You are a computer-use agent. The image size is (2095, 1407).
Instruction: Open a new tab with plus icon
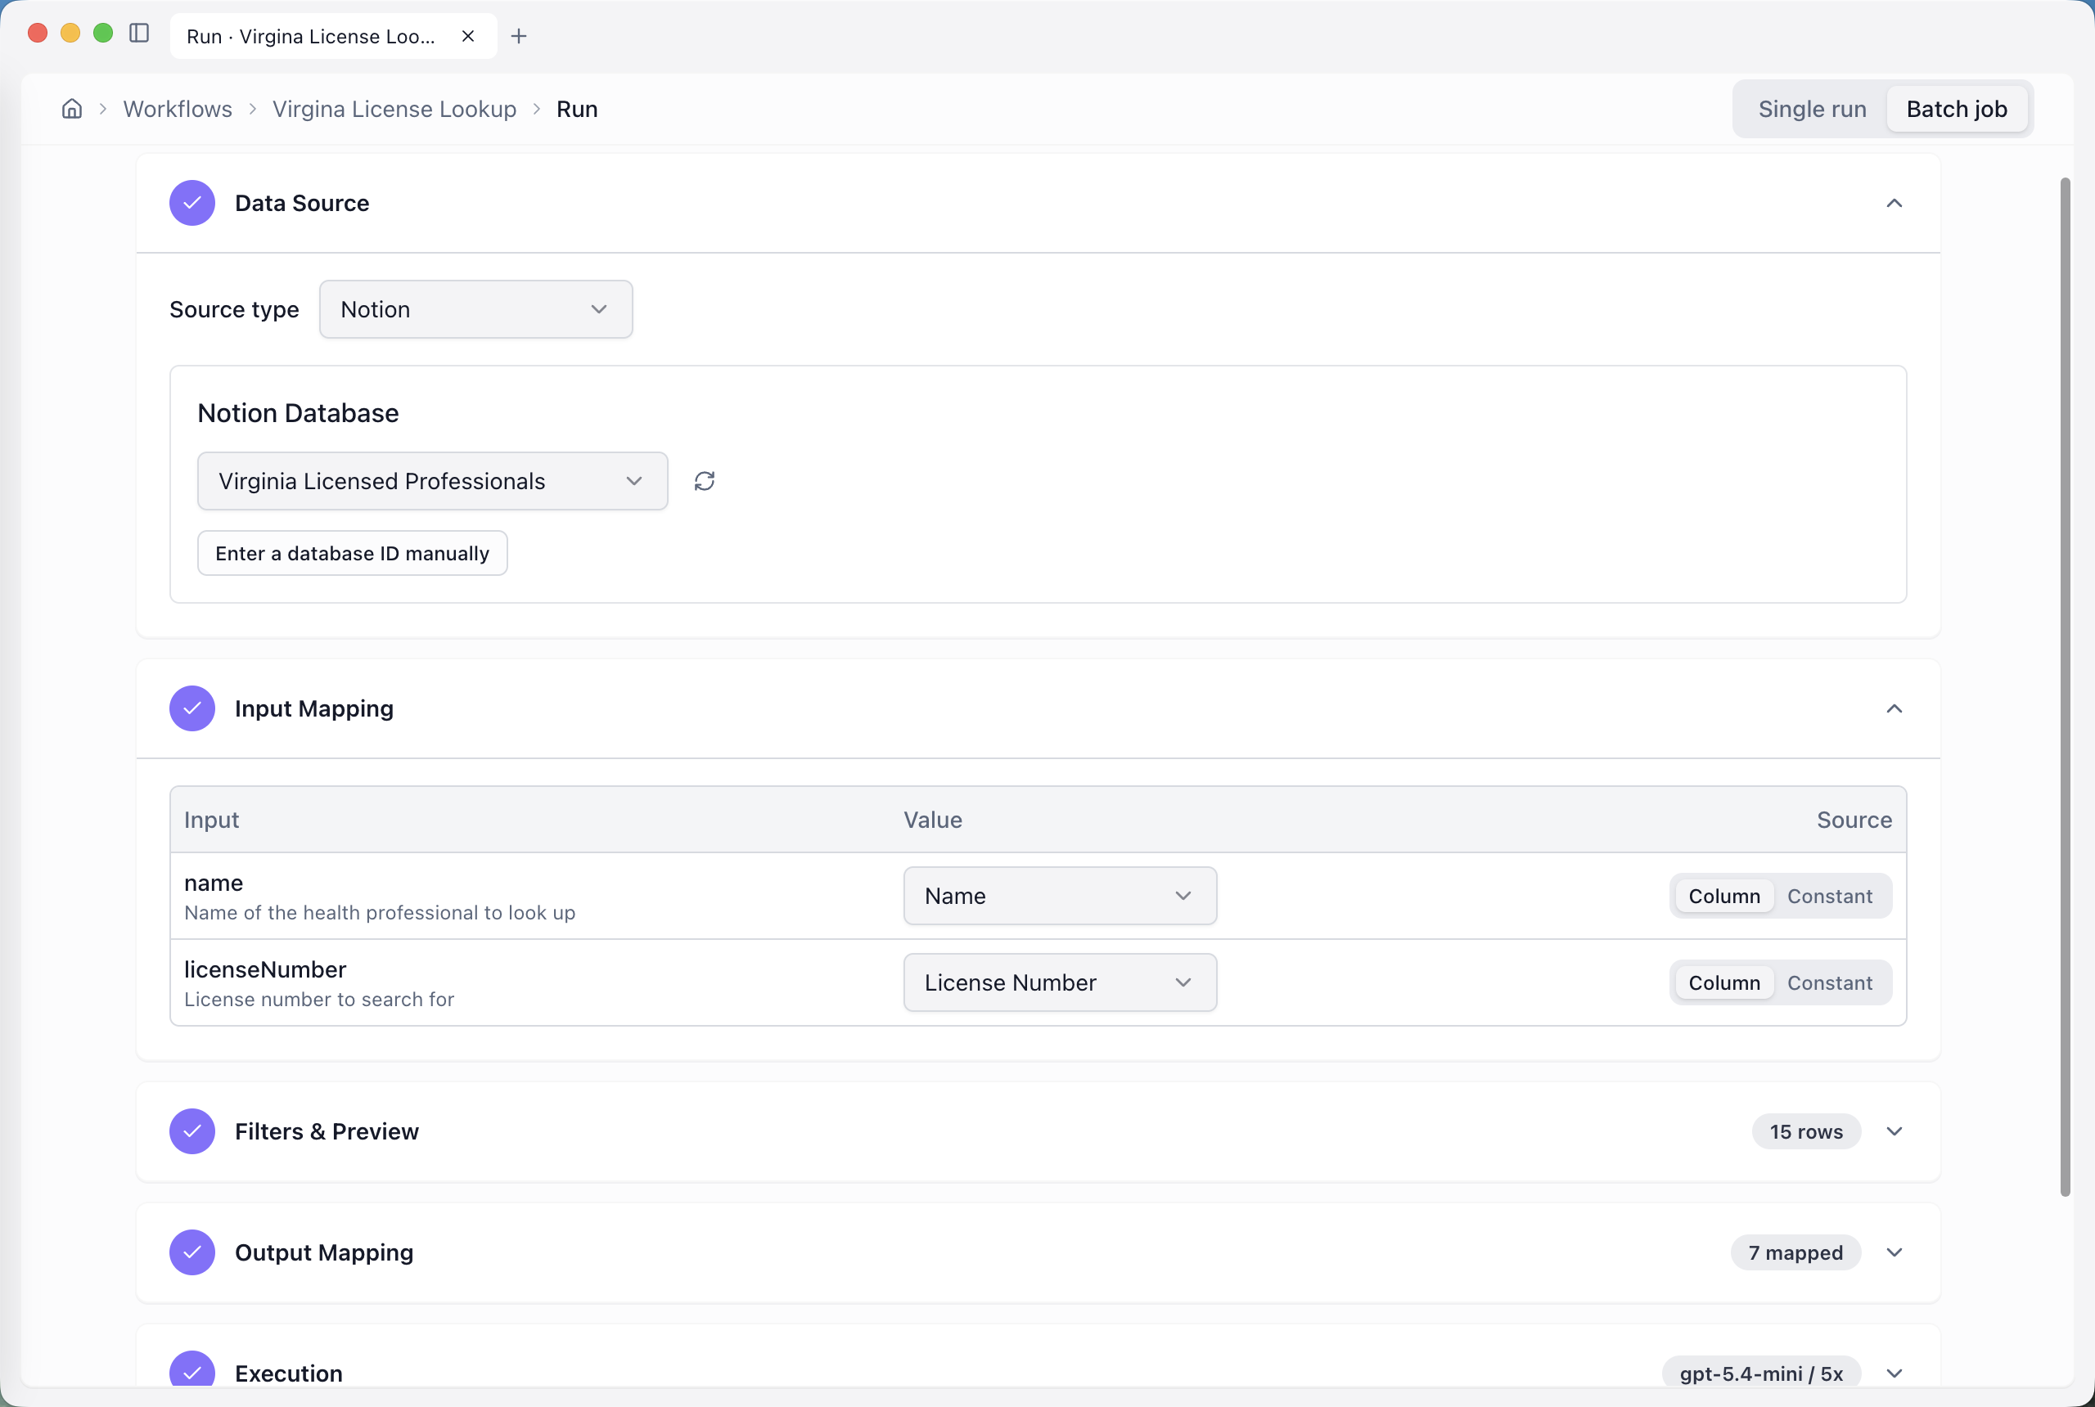point(519,36)
